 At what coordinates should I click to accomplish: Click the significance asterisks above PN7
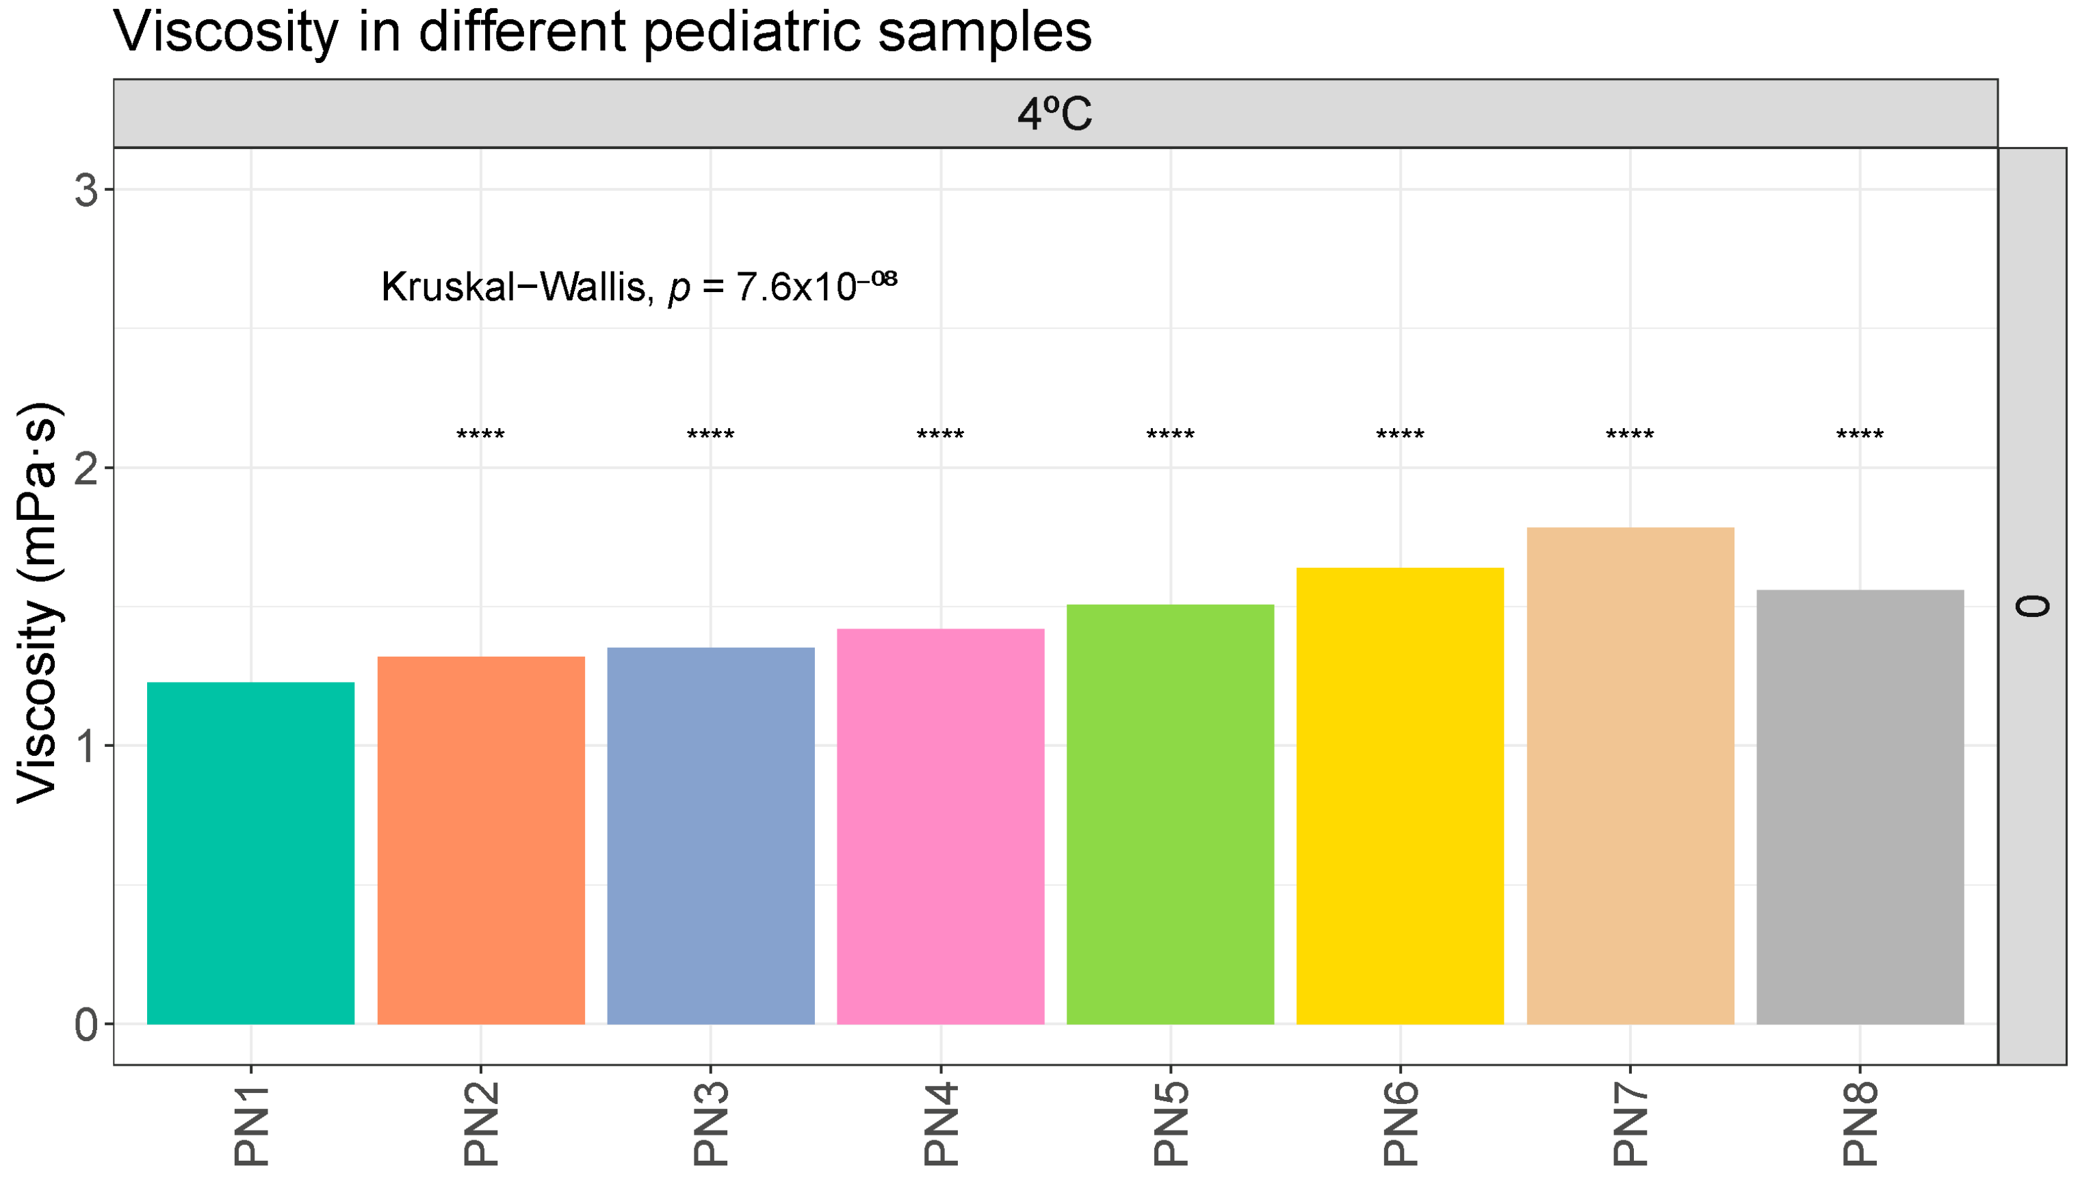point(1630,436)
